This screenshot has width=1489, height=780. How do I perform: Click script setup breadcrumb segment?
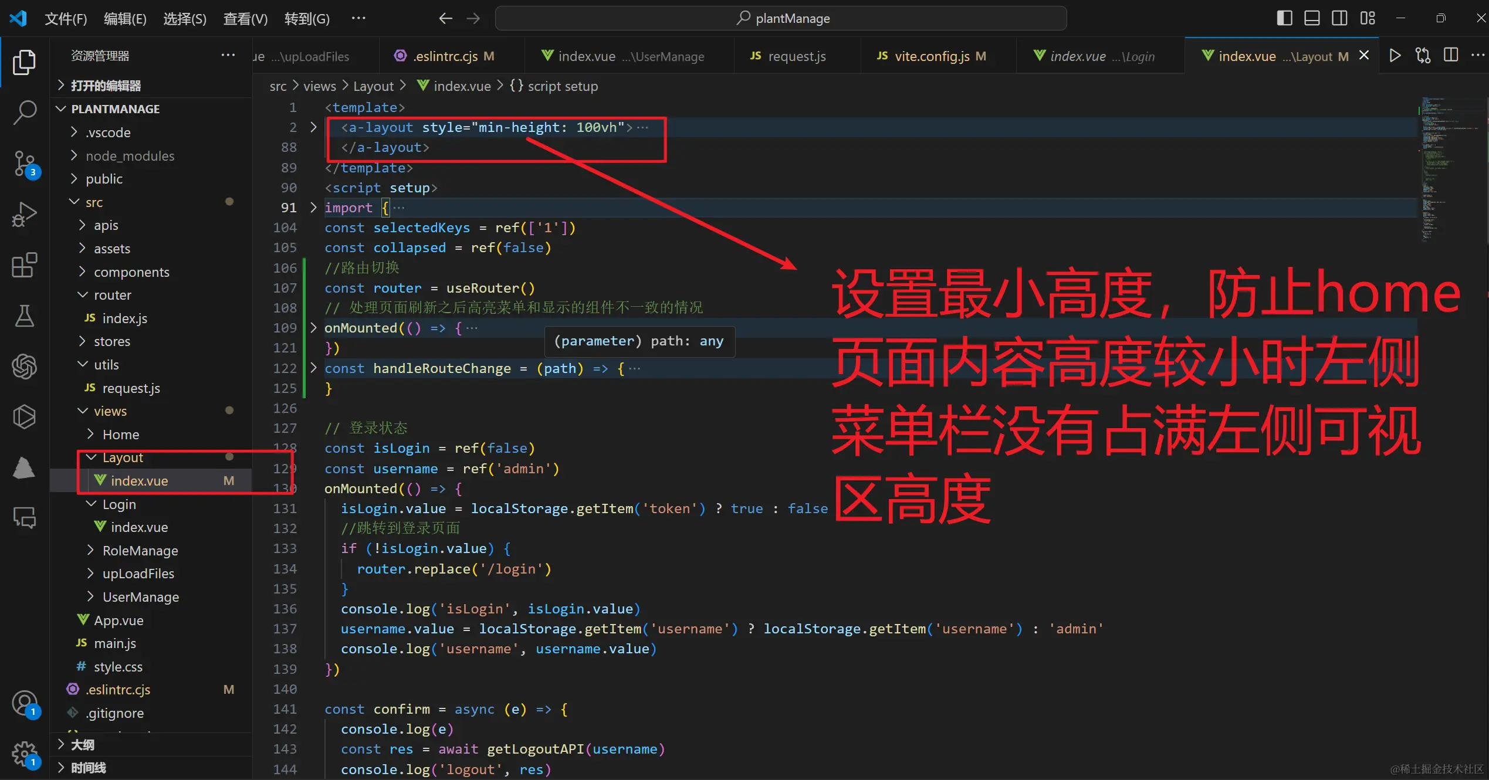pyautogui.click(x=554, y=86)
